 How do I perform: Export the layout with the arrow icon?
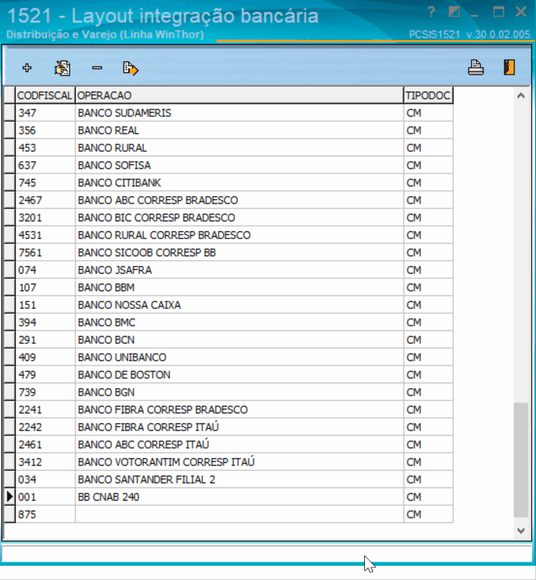pos(130,69)
